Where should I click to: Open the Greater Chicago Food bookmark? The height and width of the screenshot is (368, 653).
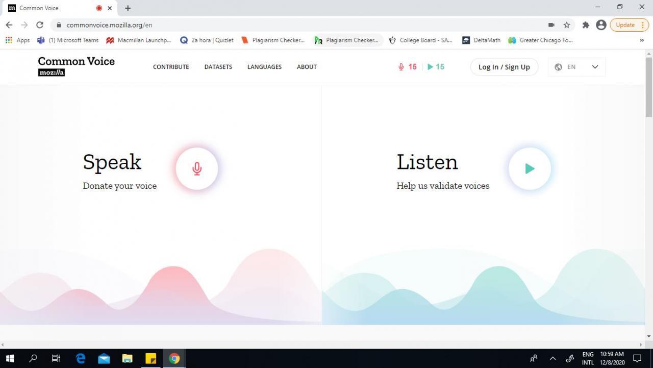coord(541,40)
